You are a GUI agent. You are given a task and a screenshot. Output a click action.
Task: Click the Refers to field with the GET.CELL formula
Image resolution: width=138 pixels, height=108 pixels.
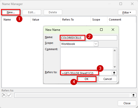point(86,73)
